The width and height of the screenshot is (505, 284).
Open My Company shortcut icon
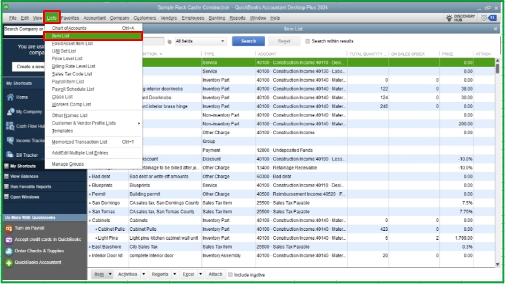11,111
